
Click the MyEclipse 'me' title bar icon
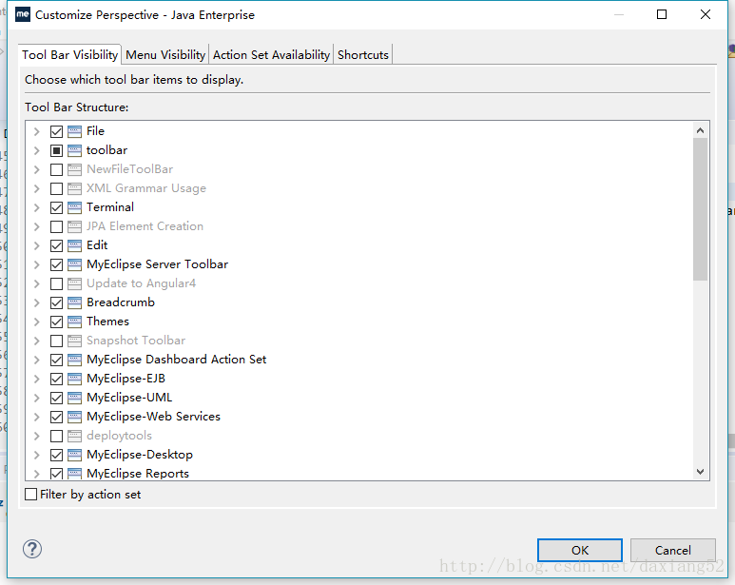pos(23,14)
